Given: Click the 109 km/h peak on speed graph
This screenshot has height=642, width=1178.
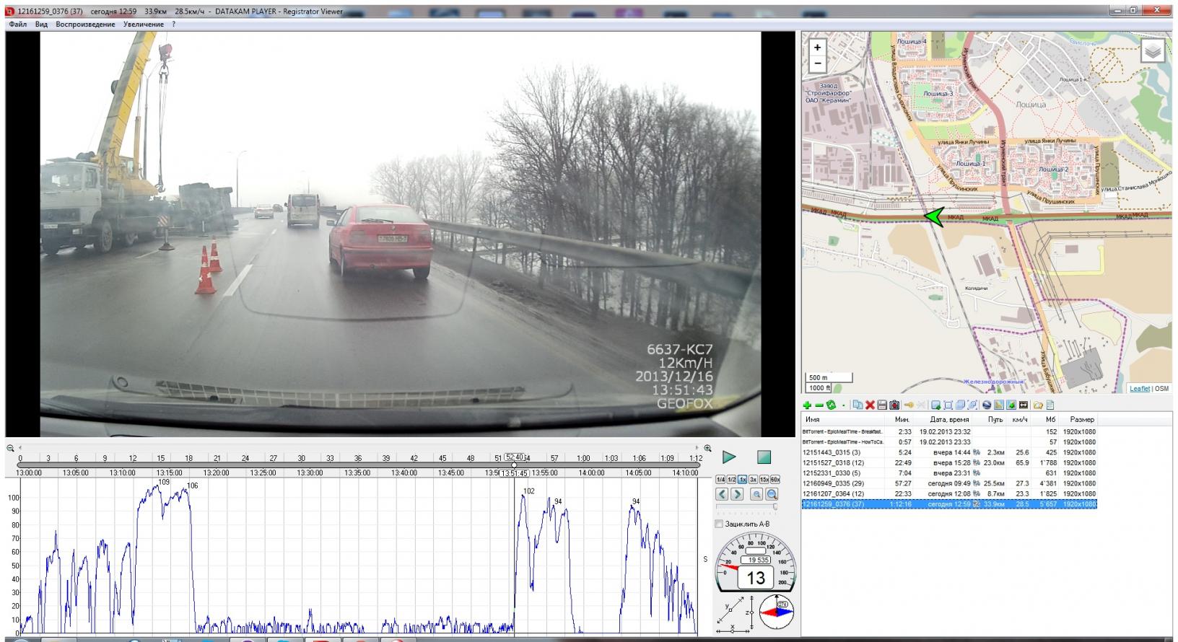Looking at the screenshot, I should coord(163,482).
